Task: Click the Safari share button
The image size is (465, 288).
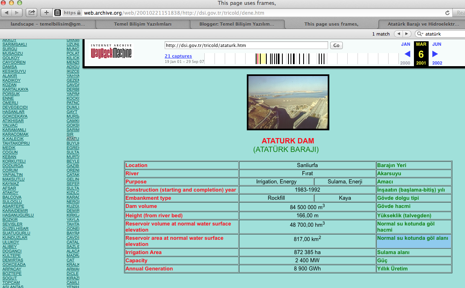Action: click(x=32, y=13)
